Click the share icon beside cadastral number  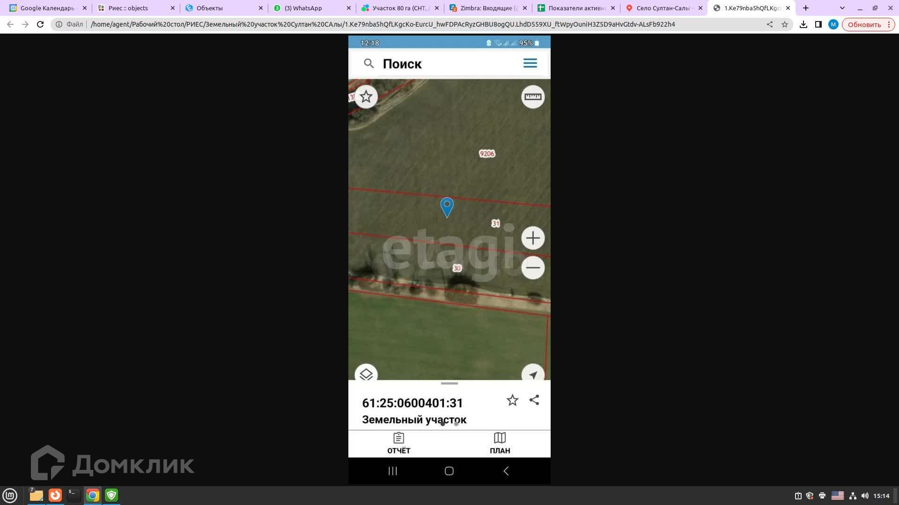coord(534,400)
